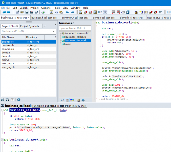Click the folder tree icon below project list
171x152 pixels.
3,100
